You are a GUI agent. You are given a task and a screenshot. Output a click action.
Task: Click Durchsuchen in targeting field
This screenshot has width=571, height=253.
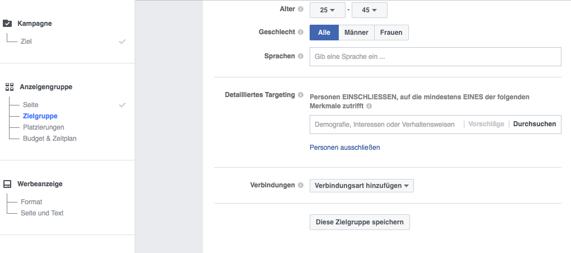[x=535, y=124]
